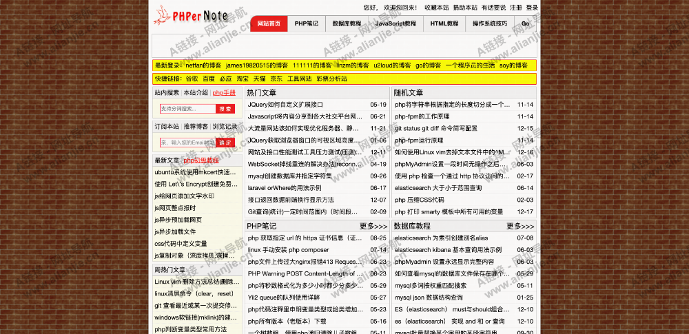Select the 站内搜索 sidebar tab
The height and width of the screenshot is (334, 689).
pyautogui.click(x=167, y=93)
